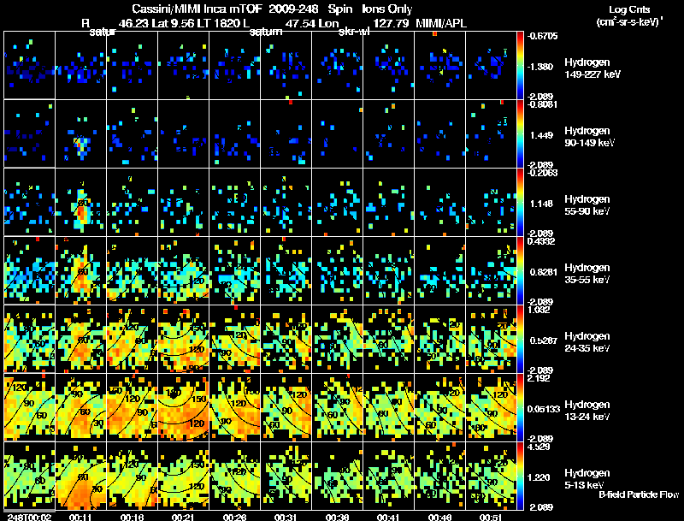Screen dimensions: 684x521
Task: Open the 5-13 keV panel at 00:26
Action: coord(234,476)
